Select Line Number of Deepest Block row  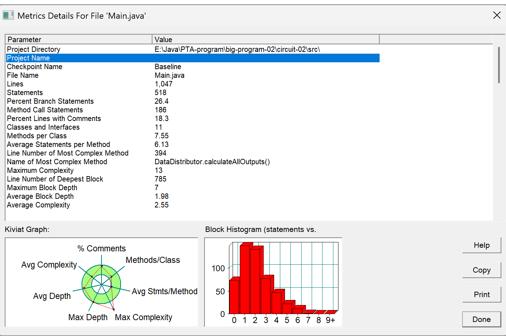193,179
